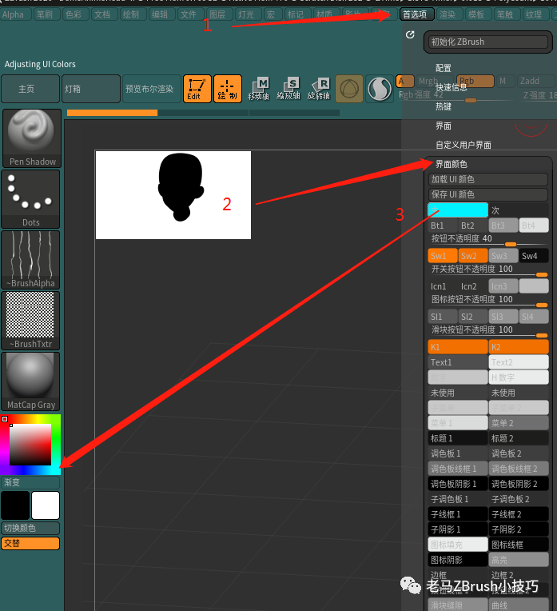Toggle the 渐变 gradient button
Viewport: 557px width, 611px height.
[x=30, y=482]
